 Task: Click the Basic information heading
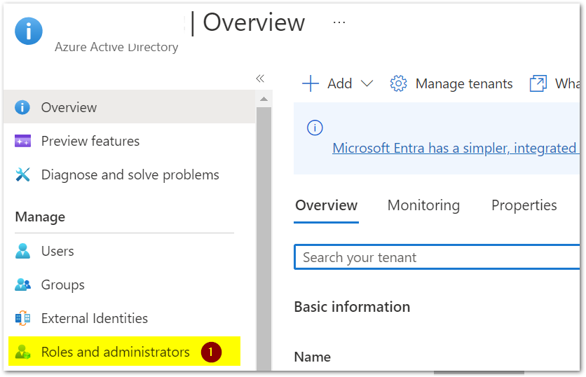352,307
